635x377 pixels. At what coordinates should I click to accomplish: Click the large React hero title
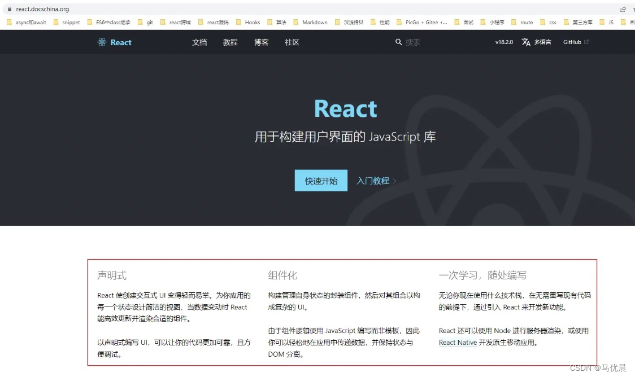tap(345, 109)
